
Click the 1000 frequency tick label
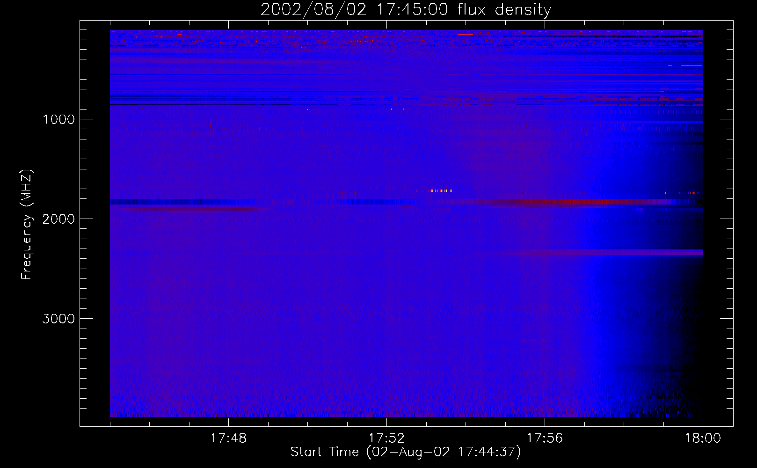[58, 119]
